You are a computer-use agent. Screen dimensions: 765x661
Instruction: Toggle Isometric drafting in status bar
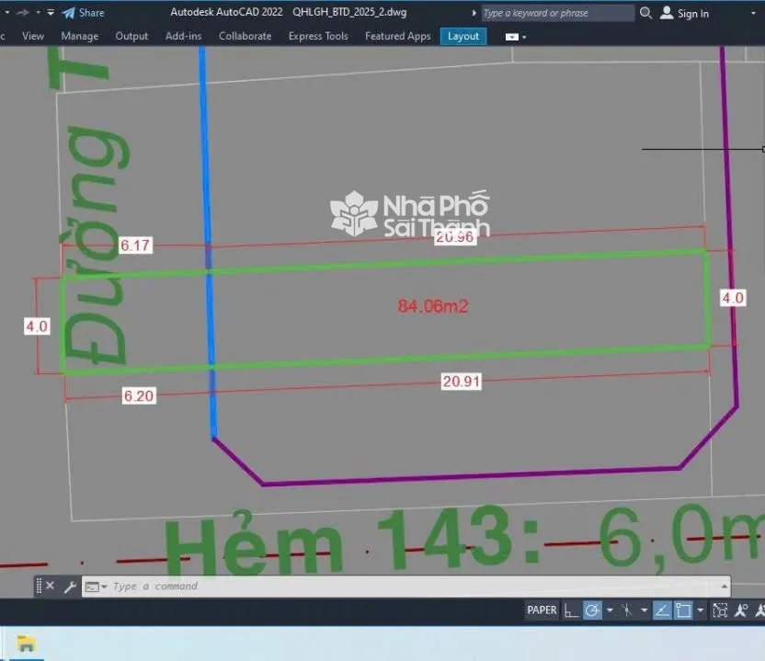pos(626,610)
